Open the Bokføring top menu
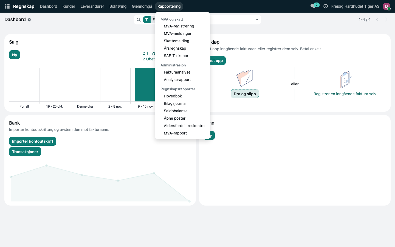 point(118,6)
